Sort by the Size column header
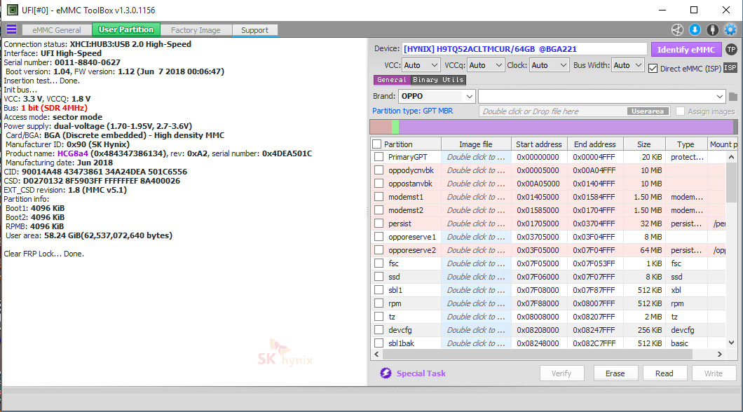This screenshot has width=743, height=412. point(644,144)
